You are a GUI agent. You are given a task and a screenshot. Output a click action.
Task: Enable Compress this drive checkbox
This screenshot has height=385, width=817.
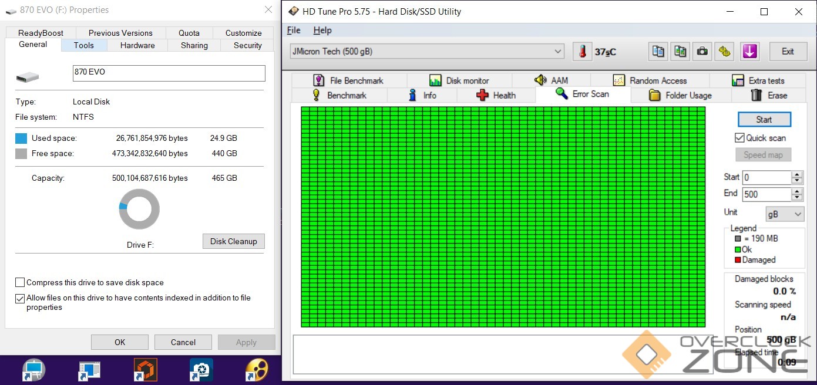20,282
